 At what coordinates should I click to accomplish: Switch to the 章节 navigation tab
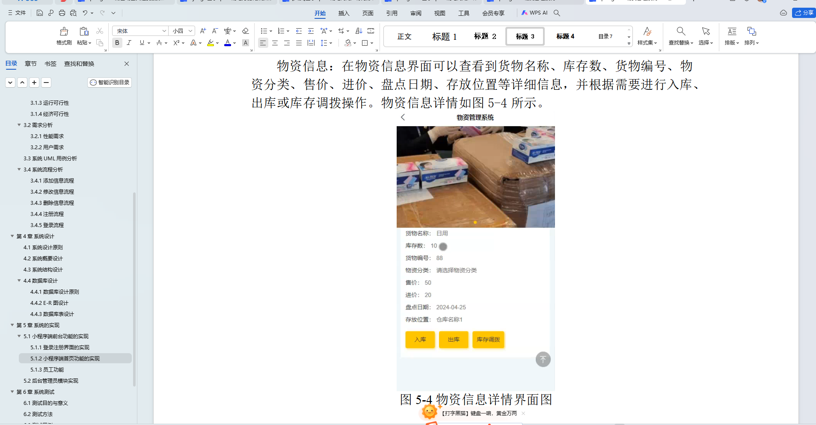tap(30, 64)
